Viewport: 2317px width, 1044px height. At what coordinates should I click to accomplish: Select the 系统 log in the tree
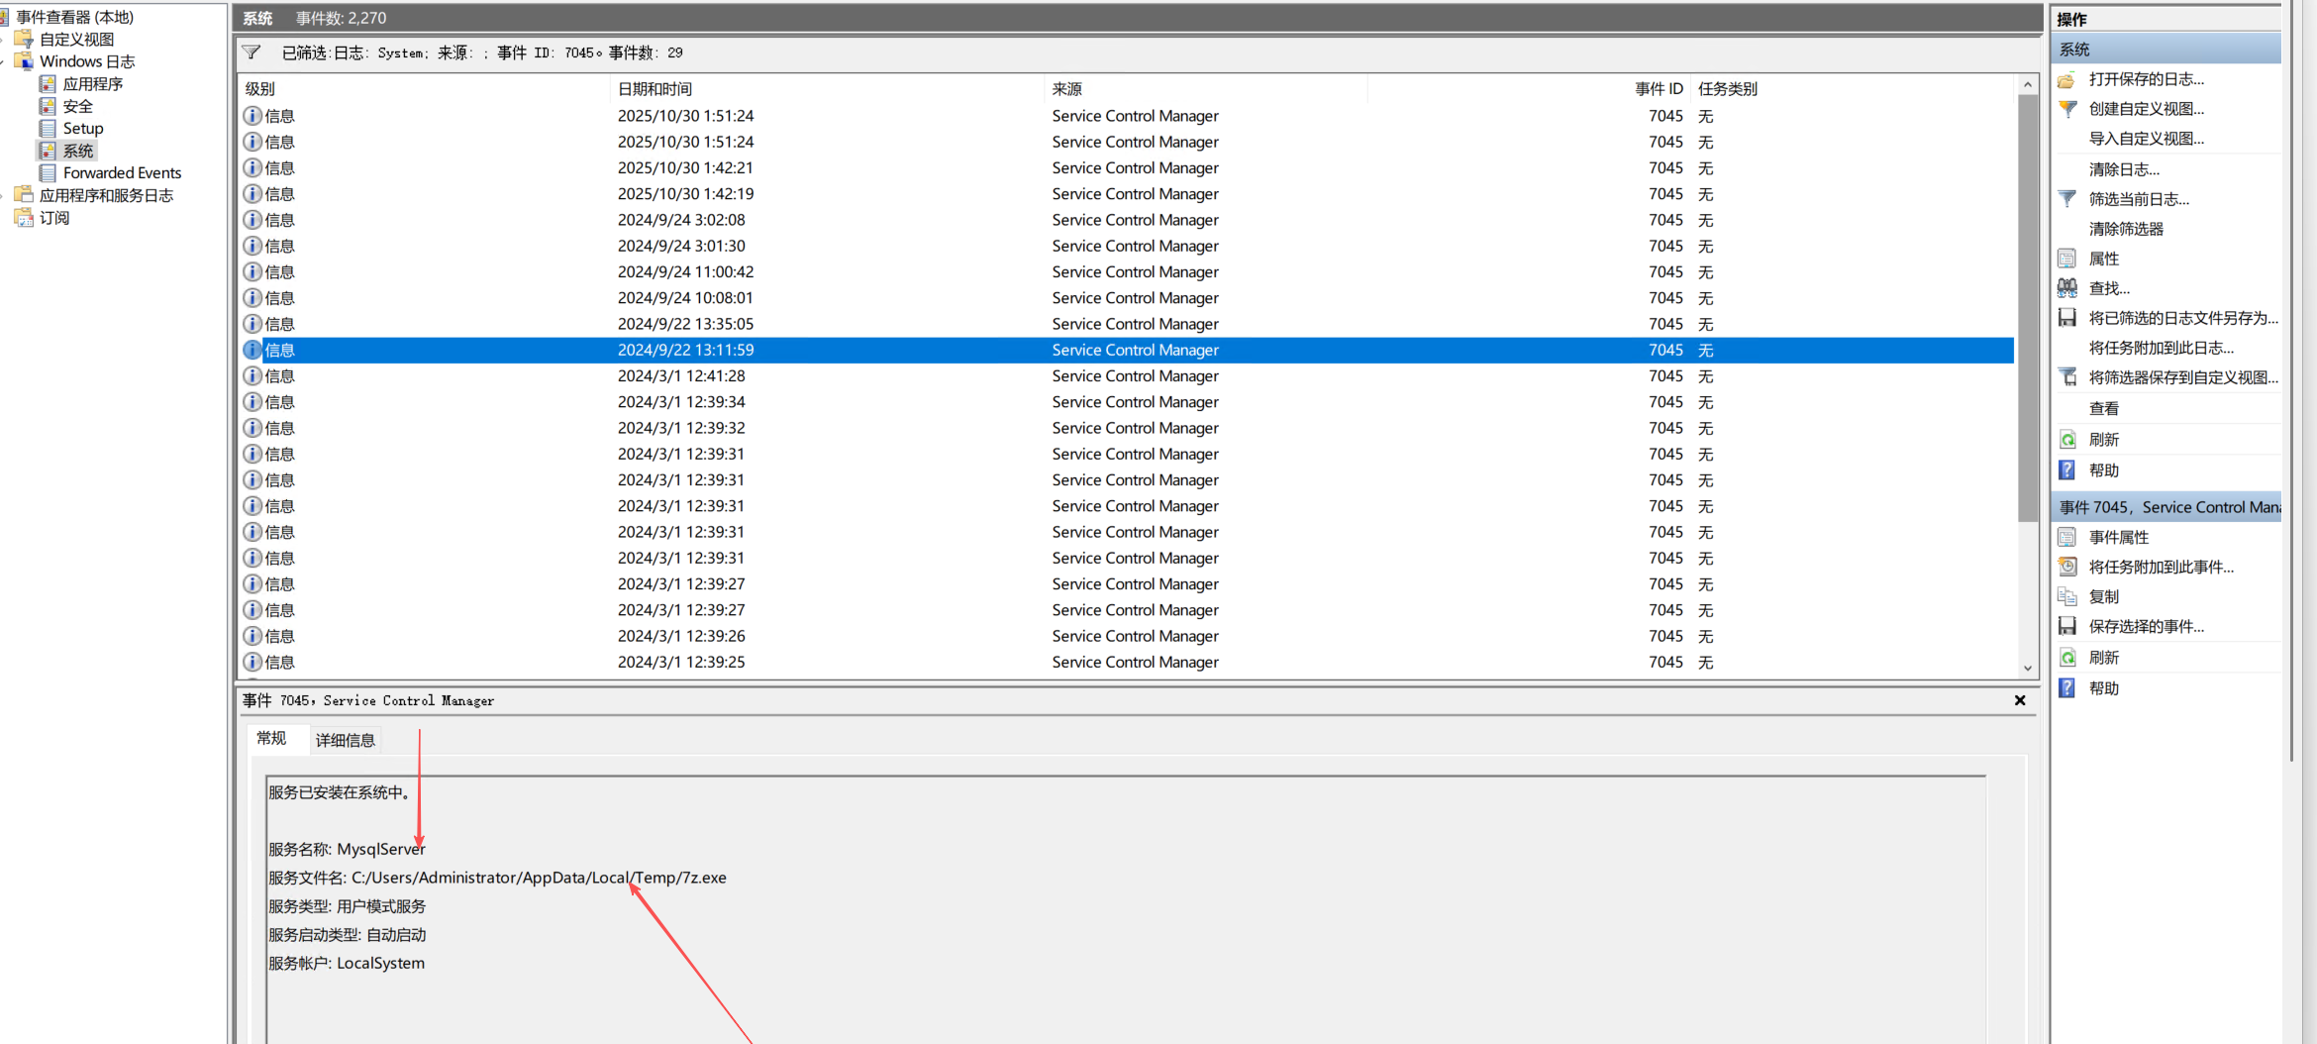coord(78,151)
